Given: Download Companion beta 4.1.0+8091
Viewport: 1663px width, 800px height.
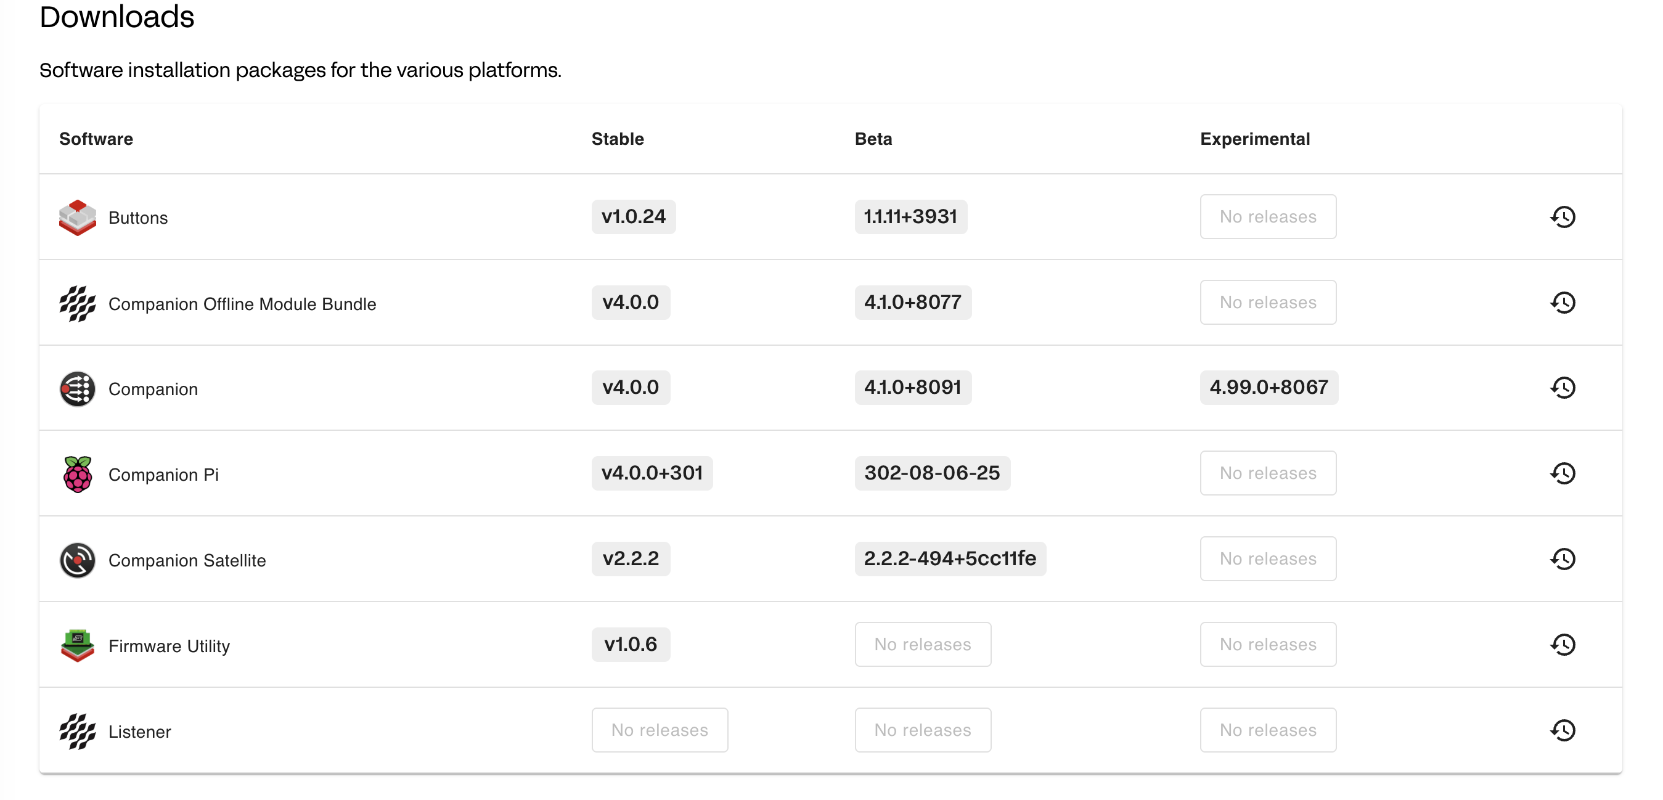Looking at the screenshot, I should tap(913, 388).
